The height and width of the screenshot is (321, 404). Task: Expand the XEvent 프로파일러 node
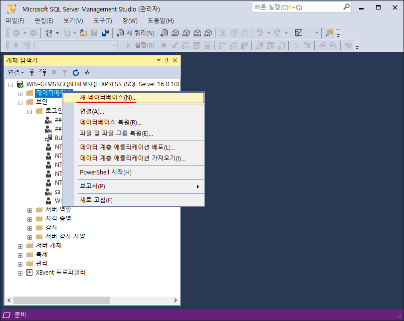[20, 273]
